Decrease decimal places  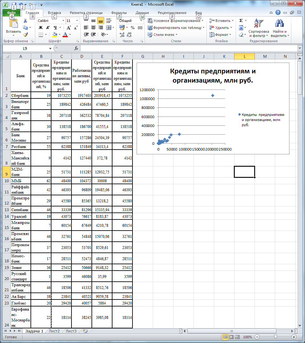129,35
